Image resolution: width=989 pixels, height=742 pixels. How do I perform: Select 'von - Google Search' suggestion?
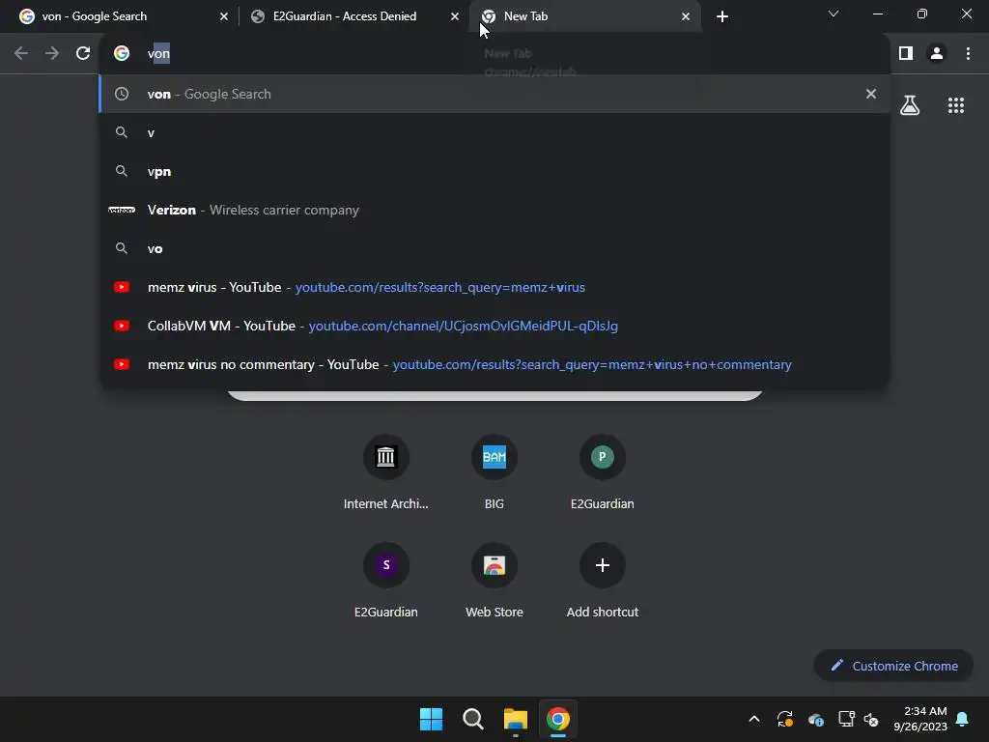(494, 94)
